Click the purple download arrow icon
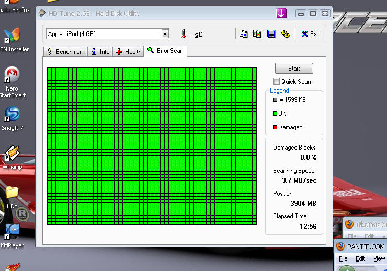The width and height of the screenshot is (387, 271). point(281,13)
